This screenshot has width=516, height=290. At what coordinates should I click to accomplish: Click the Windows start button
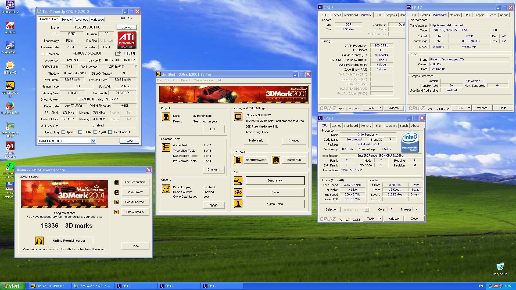pos(13,286)
